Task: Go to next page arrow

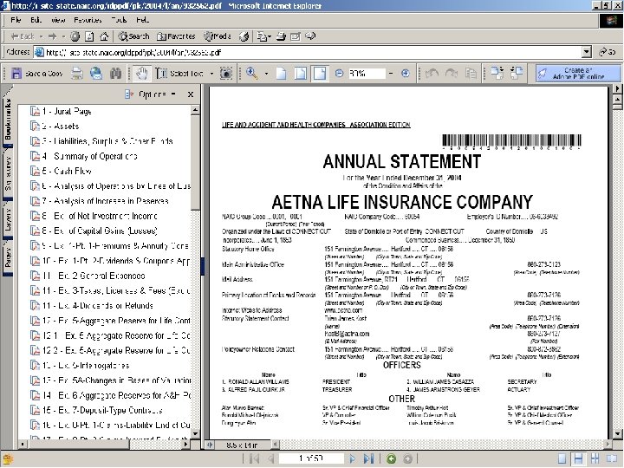Action: (353, 458)
